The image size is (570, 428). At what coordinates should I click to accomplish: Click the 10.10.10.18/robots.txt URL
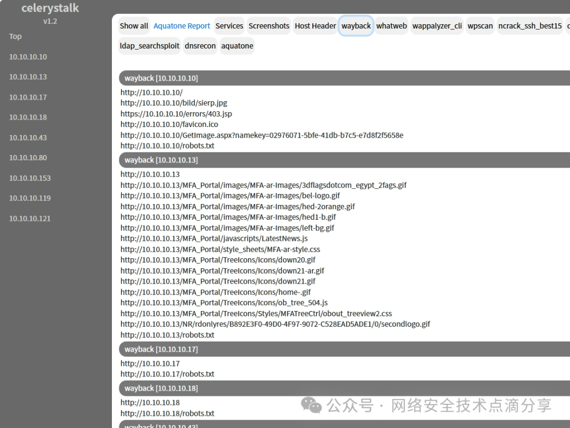pos(167,413)
